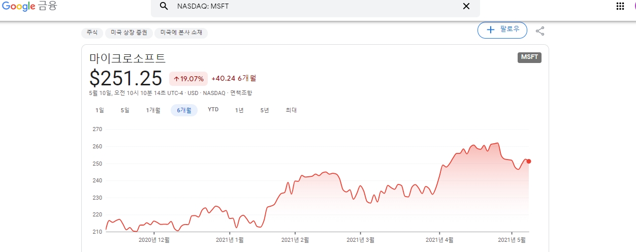Click the search magnifier icon

click(x=164, y=6)
